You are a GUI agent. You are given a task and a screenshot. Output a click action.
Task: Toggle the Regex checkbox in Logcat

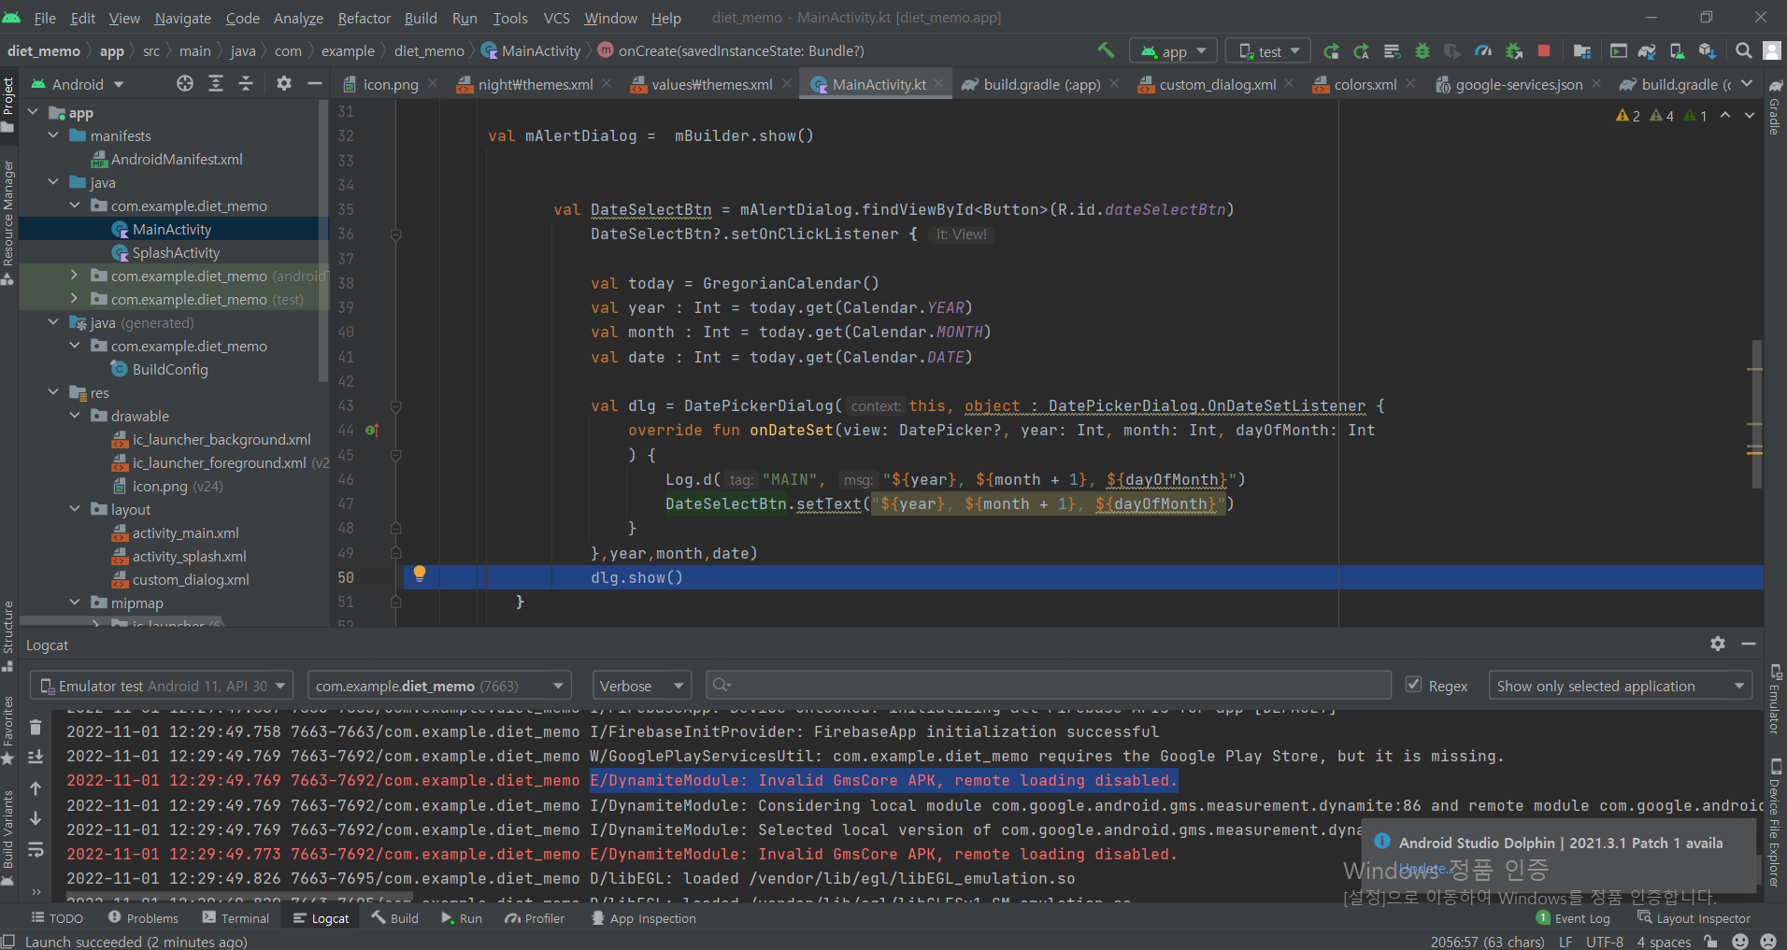click(x=1414, y=685)
